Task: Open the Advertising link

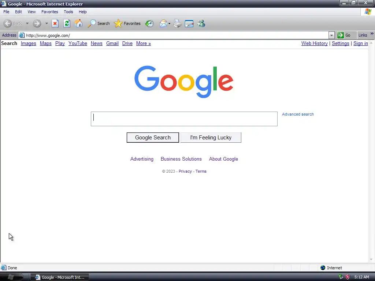Action: [142, 159]
